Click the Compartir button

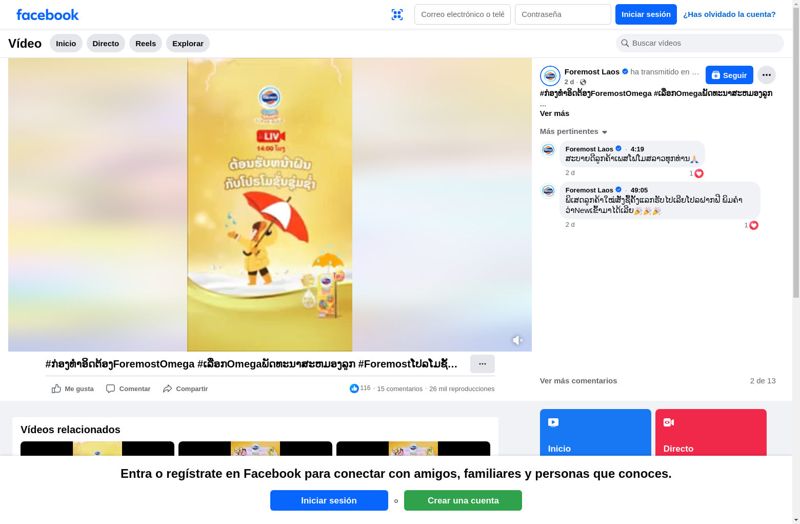[185, 389]
